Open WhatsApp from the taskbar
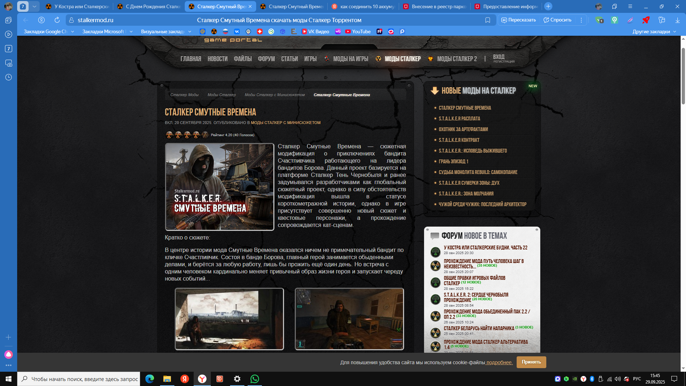The height and width of the screenshot is (386, 686). (x=255, y=379)
